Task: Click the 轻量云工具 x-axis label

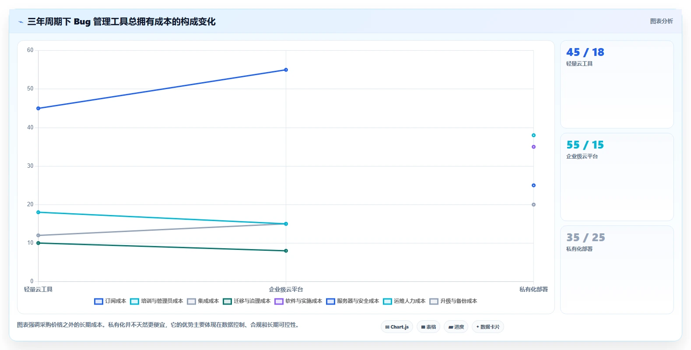Action: click(x=38, y=289)
